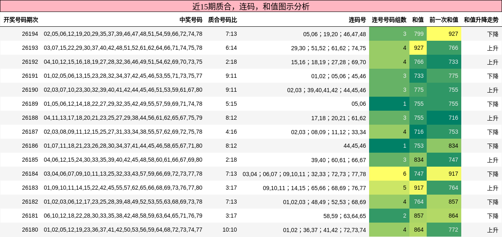Select period number 26183
Viewport: 502px width, 237px height.
click(30, 188)
